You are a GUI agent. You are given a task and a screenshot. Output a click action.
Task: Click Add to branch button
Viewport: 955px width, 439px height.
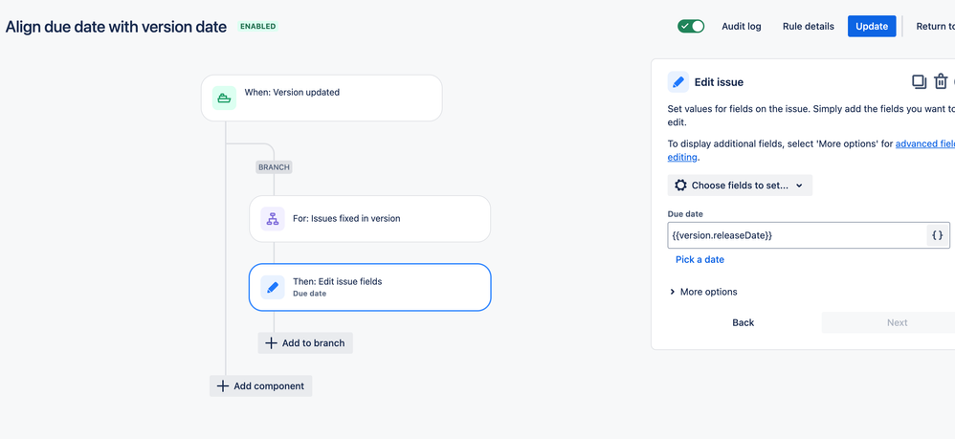click(x=305, y=342)
